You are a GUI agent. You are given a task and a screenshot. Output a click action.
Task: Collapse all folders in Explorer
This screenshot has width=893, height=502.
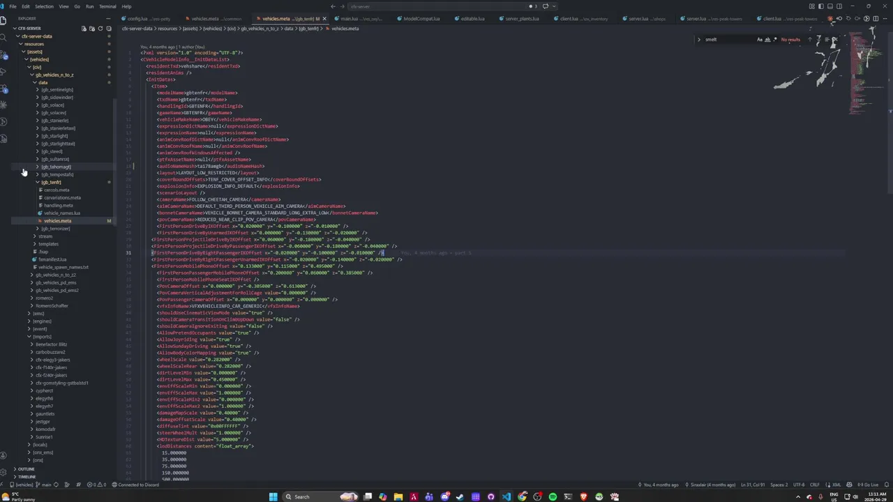[108, 29]
